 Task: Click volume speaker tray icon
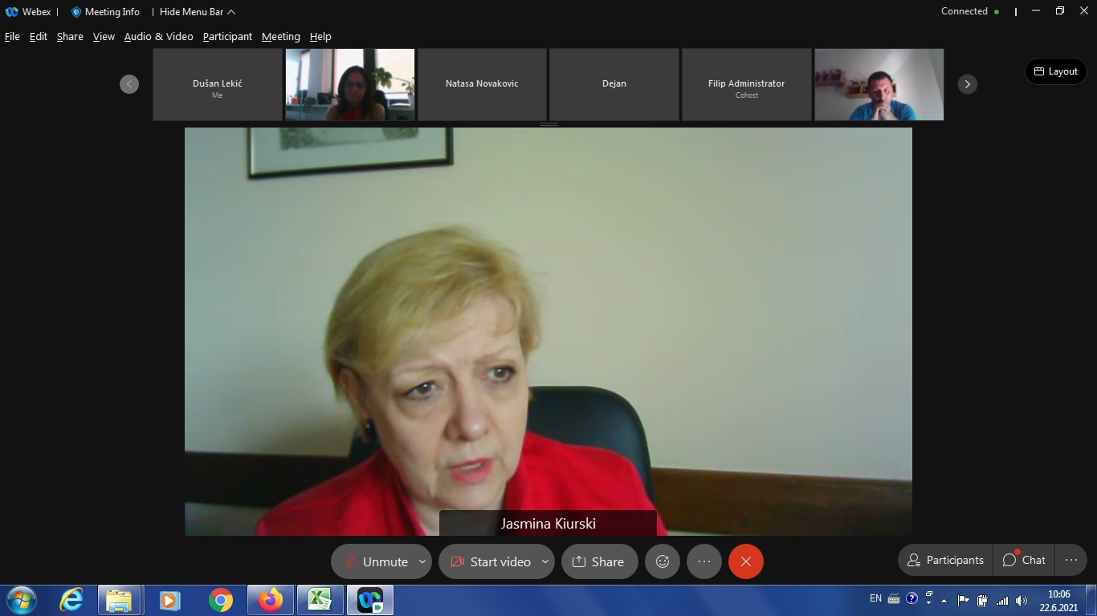(1022, 600)
